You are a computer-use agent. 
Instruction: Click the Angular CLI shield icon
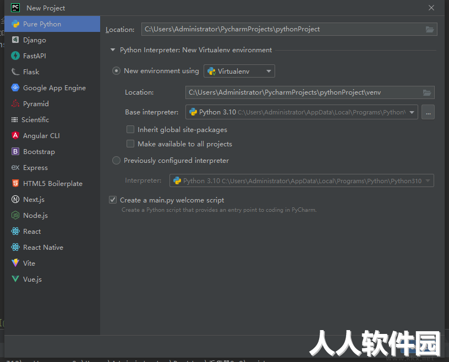(x=15, y=135)
